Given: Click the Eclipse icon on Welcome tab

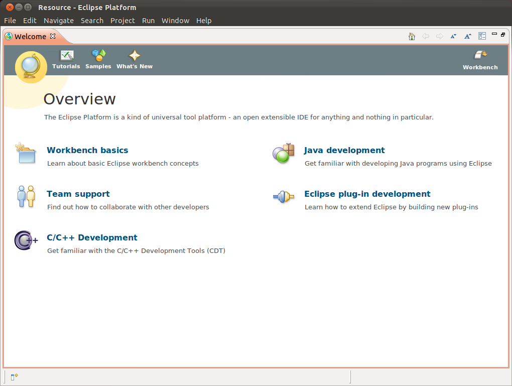Looking at the screenshot, I should [9, 36].
